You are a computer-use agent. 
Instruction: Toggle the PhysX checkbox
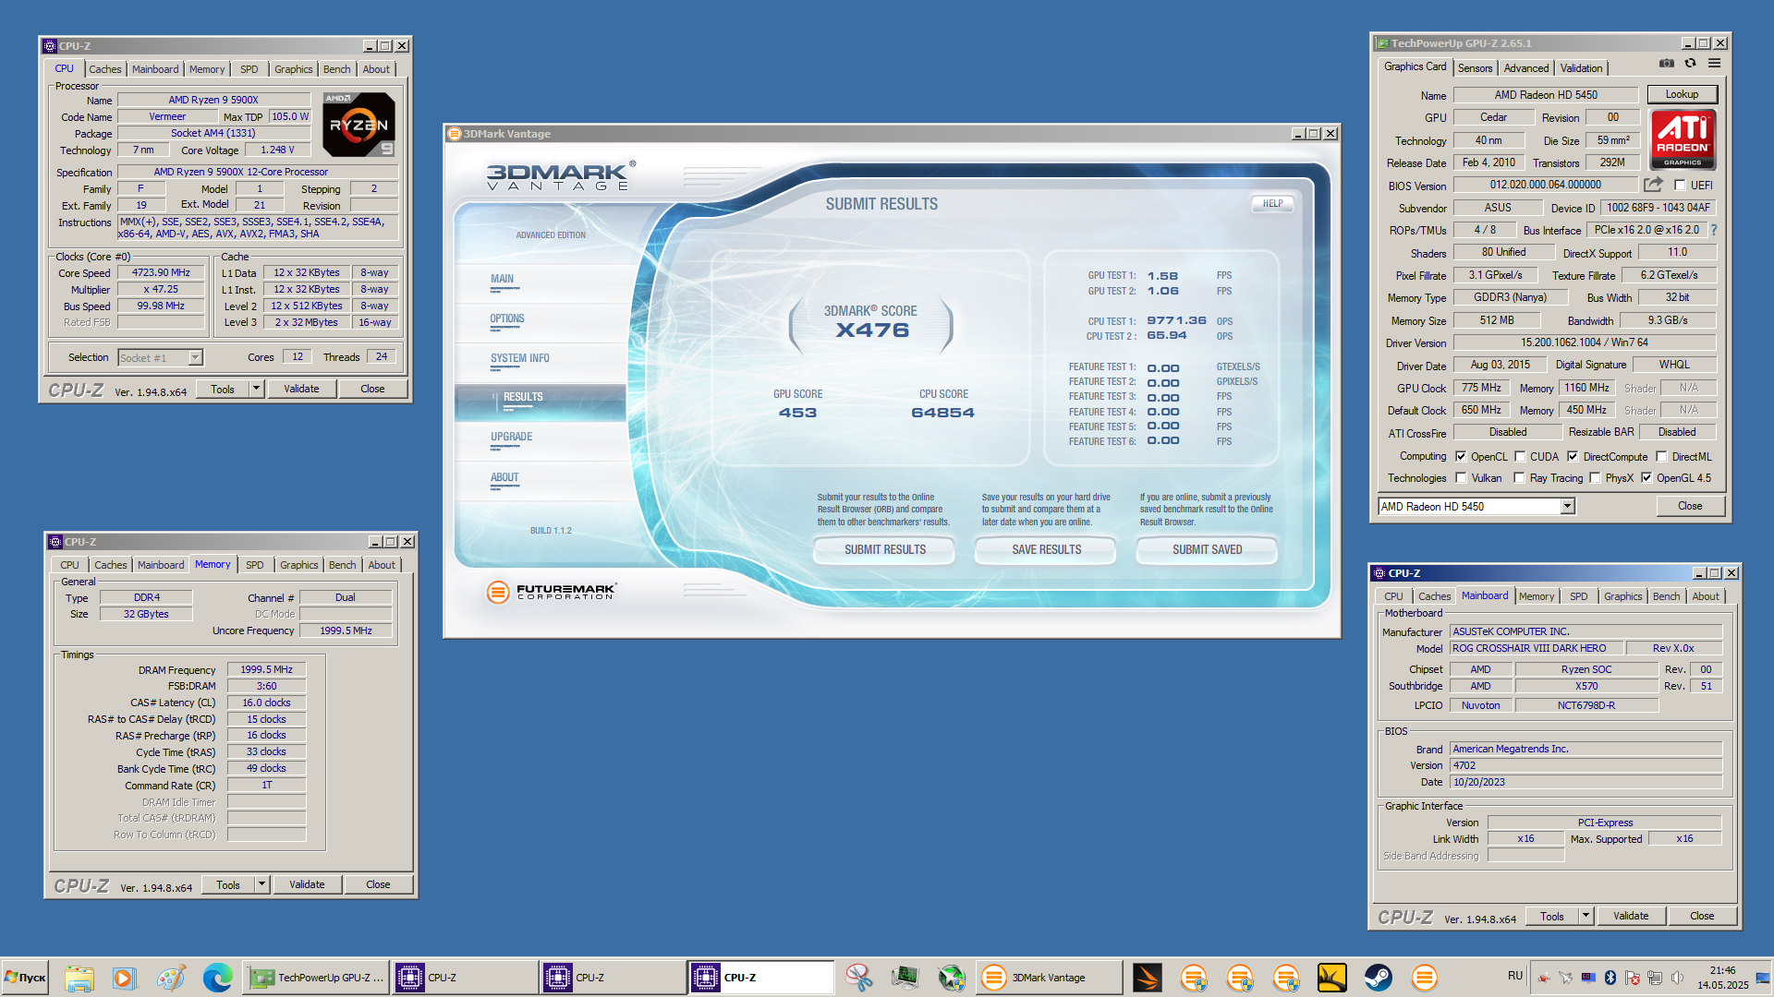(1595, 477)
